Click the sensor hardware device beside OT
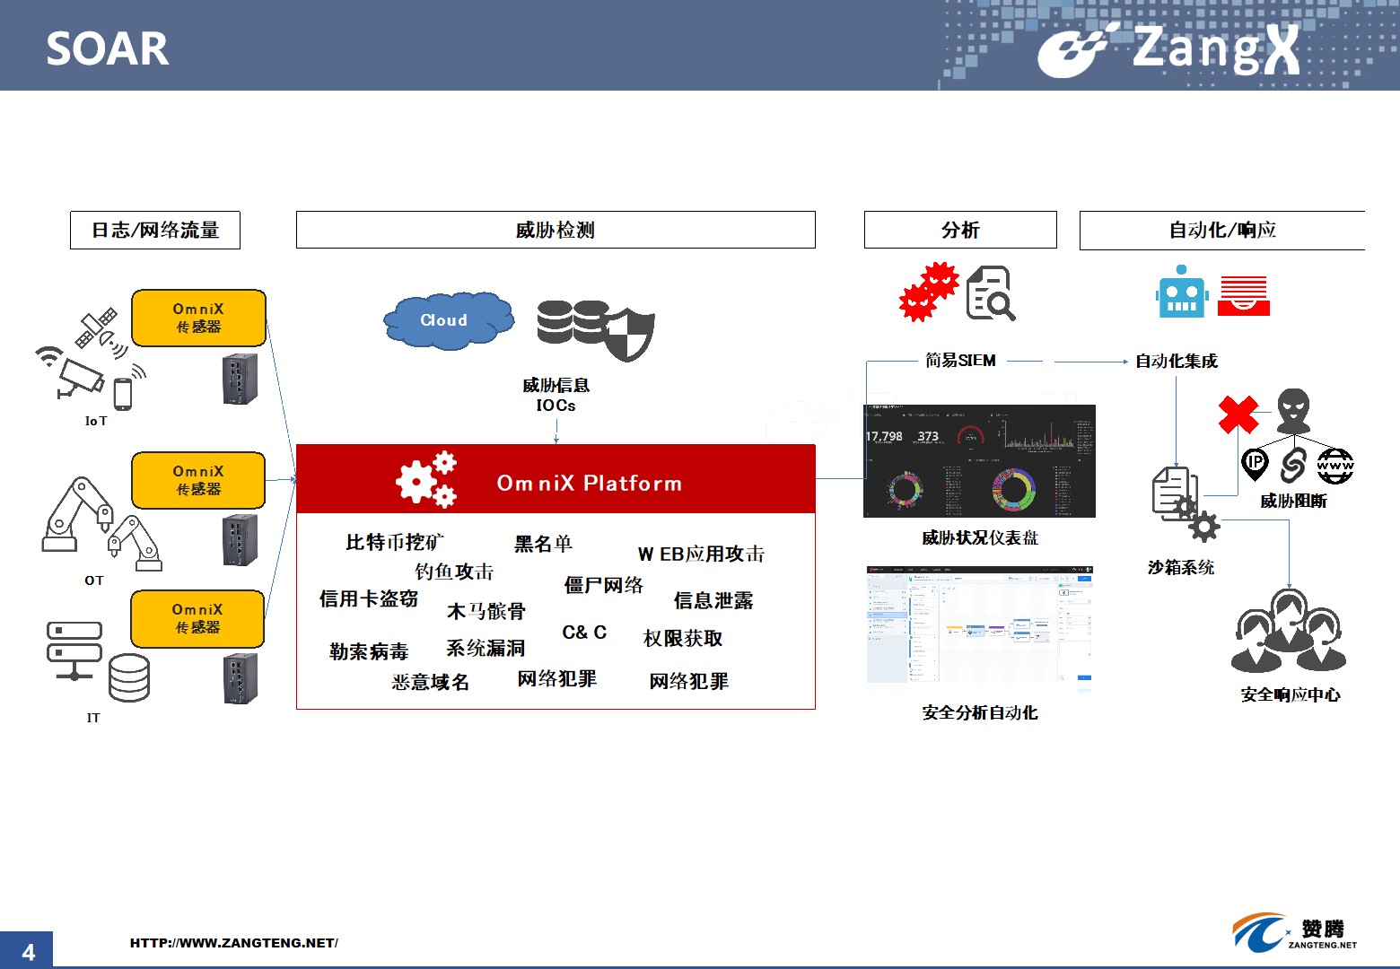 click(240, 540)
